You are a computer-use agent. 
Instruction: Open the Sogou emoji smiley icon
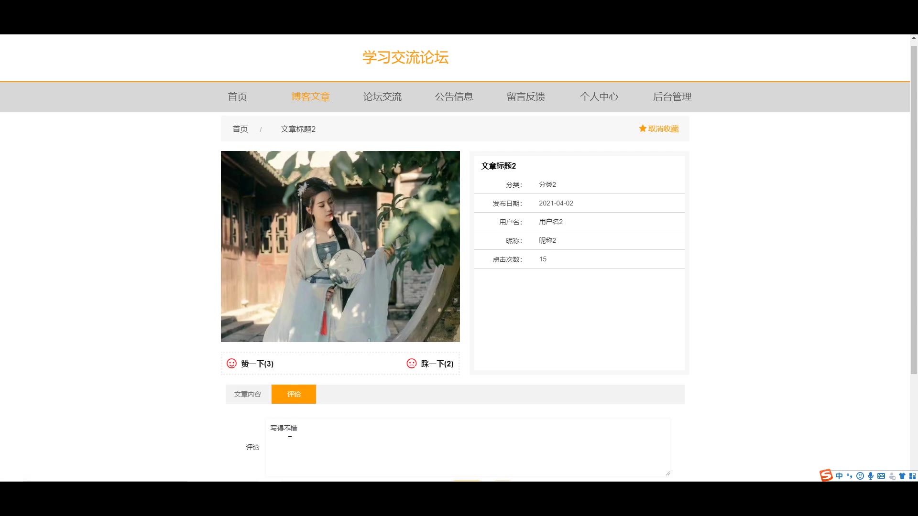860,476
